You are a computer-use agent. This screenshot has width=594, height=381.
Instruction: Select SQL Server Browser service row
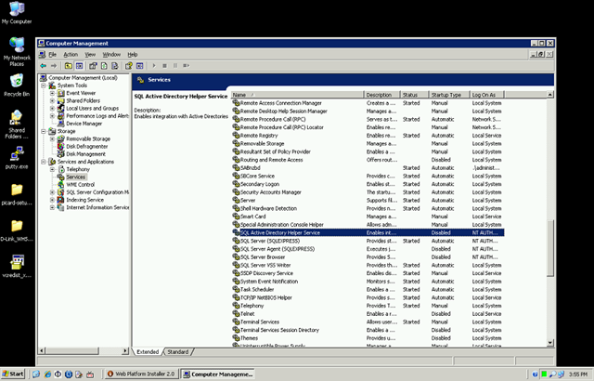tap(368, 257)
